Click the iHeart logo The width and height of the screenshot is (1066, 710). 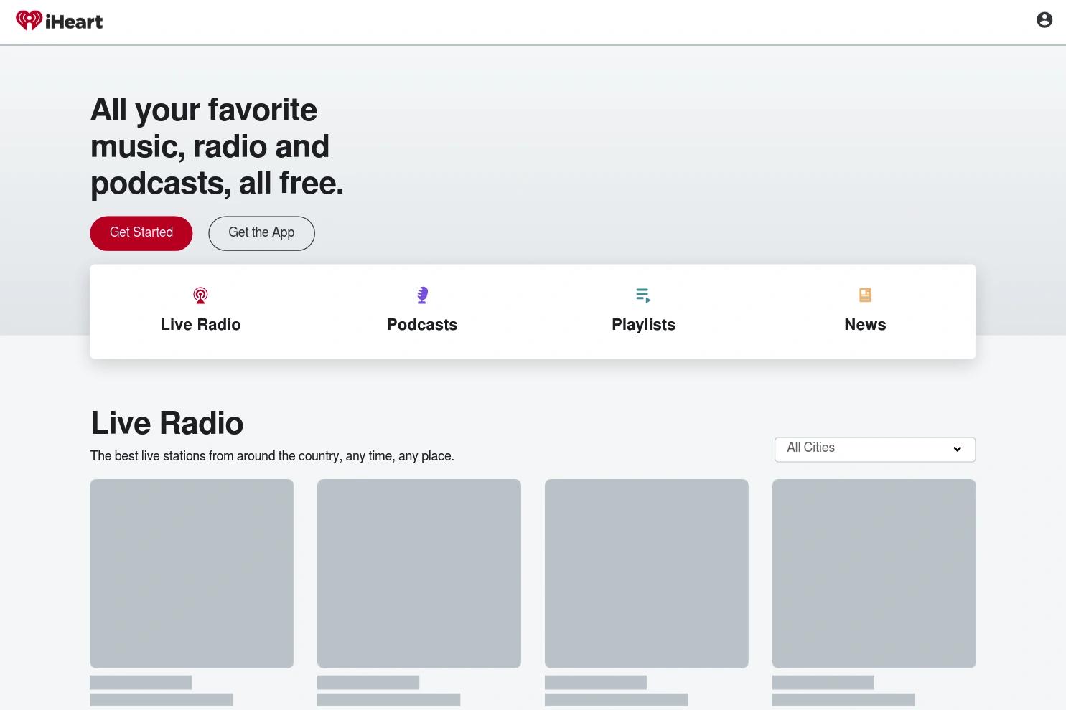[x=59, y=21]
